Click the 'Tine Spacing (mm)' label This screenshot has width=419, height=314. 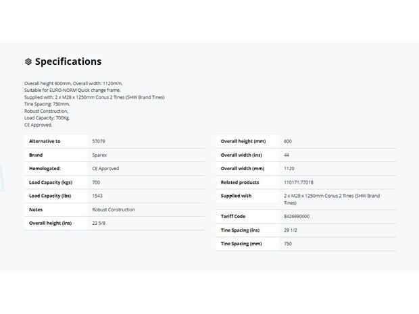click(241, 244)
